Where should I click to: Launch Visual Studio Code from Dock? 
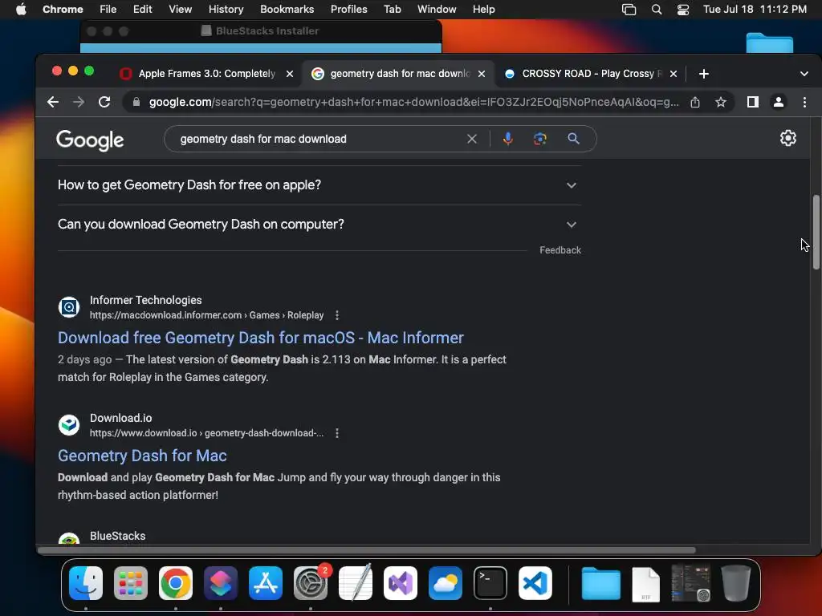pos(535,583)
